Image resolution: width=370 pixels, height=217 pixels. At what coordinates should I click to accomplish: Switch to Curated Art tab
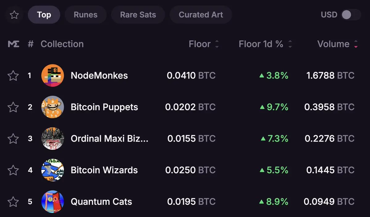click(x=201, y=15)
